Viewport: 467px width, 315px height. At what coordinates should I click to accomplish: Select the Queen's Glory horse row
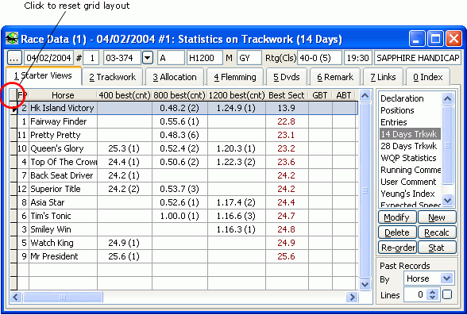point(187,148)
